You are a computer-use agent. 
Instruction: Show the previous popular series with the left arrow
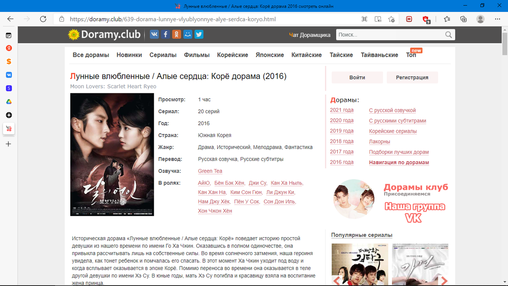point(337,280)
